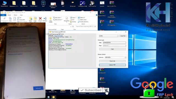Click the Launch desktop icon
This screenshot has height=99, width=176.
click(x=102, y=4)
